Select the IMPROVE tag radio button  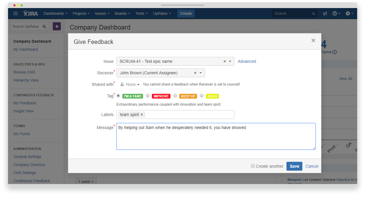148,96
